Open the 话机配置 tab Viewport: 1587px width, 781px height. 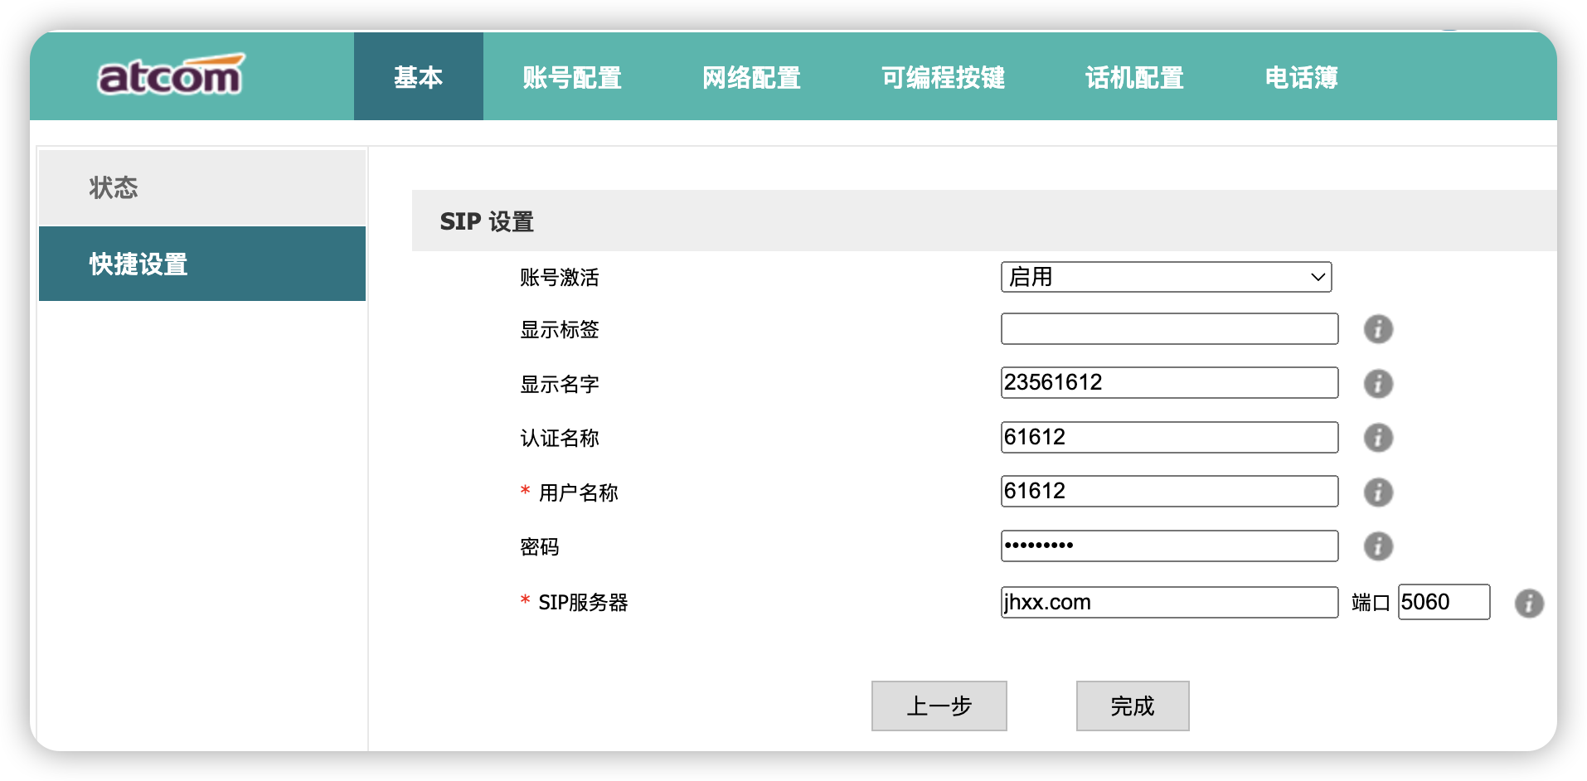click(1134, 77)
